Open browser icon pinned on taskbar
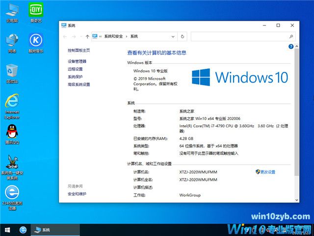 [x=23, y=230]
